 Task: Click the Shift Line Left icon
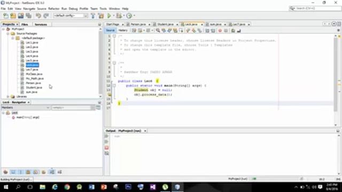coord(207,31)
